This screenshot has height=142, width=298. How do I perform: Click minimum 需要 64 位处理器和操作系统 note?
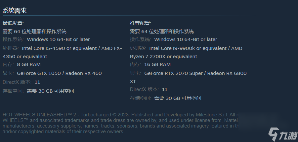pos(34,31)
